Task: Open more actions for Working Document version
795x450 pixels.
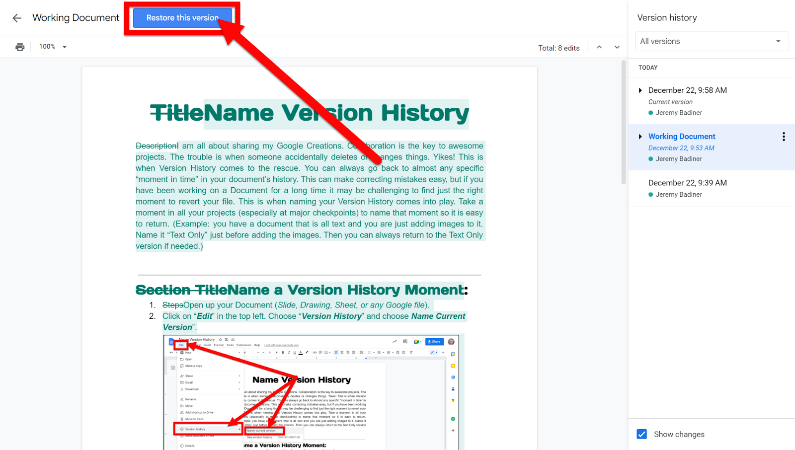Action: point(784,137)
